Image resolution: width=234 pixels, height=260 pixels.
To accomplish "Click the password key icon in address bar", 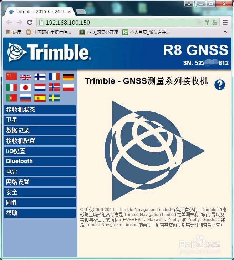I will click(x=207, y=22).
